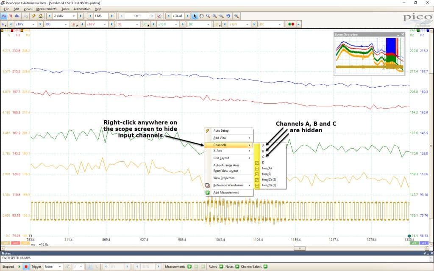Screen dimensions: 434x271
Task: Click the zoom overview waveform thumbnail
Action: click(x=370, y=56)
